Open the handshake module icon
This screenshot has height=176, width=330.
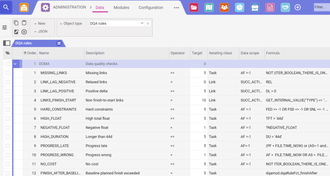pos(284,8)
